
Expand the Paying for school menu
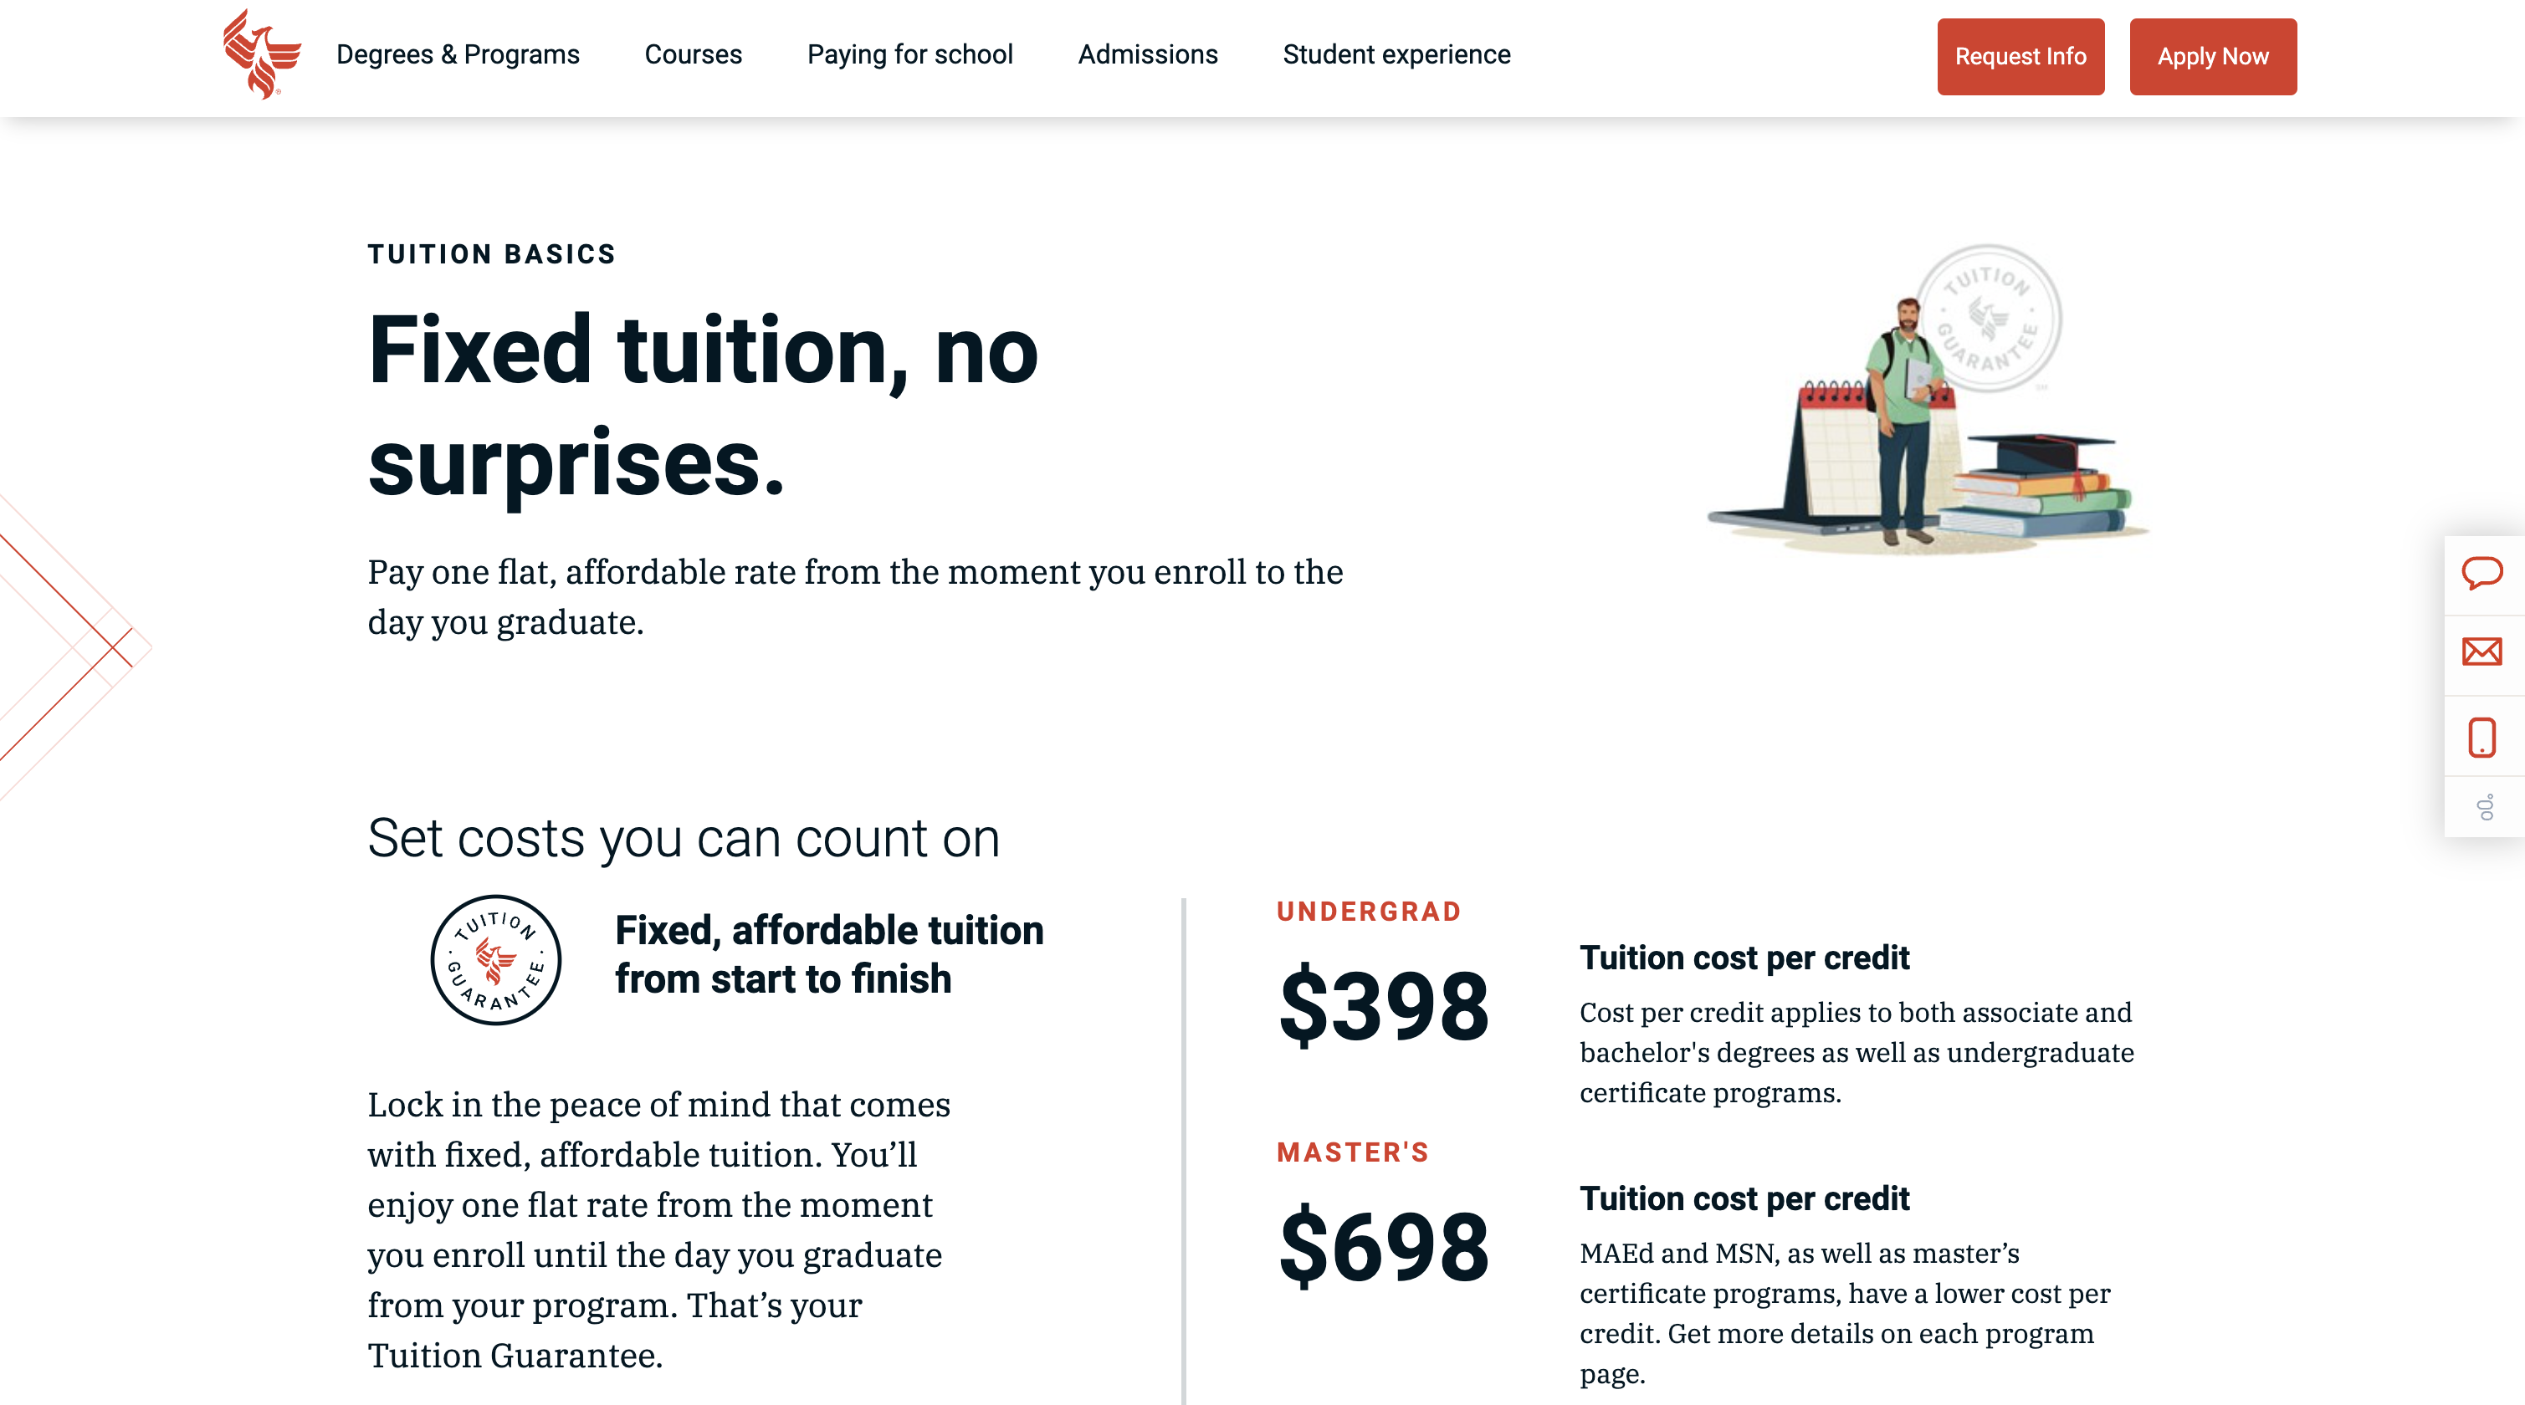click(909, 55)
